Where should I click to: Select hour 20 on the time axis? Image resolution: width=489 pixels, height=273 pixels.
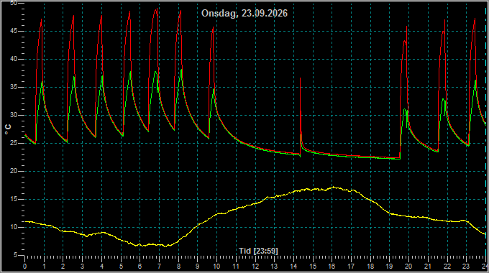click(408, 267)
